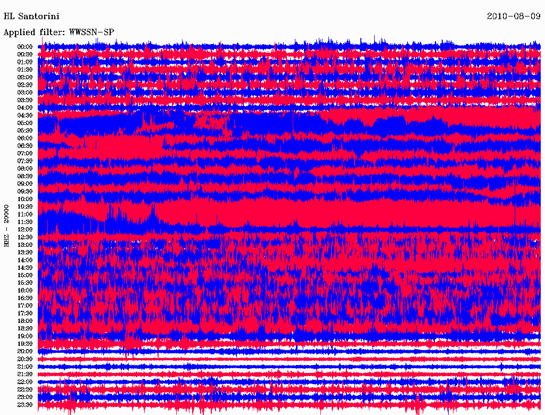
Task: Select the 21:00 time label
Action: pyautogui.click(x=24, y=367)
